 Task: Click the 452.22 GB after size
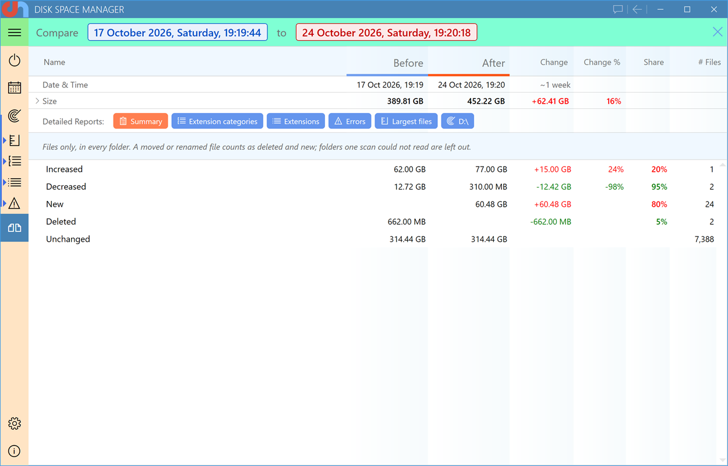(x=486, y=101)
